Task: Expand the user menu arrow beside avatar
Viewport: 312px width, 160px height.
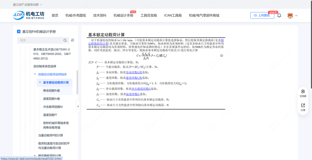Action: point(296,15)
